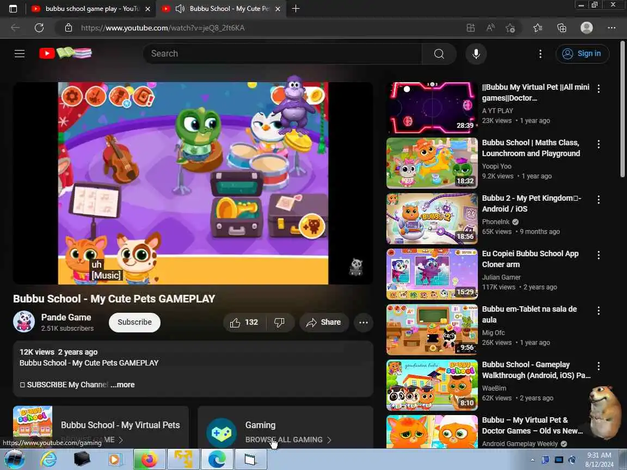The width and height of the screenshot is (627, 470).
Task: Click the channel watermark in the player
Action: click(x=356, y=267)
